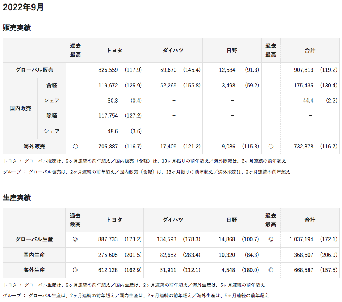Image resolution: width=342 pixels, height=302 pixels.
Task: Click the percentage (145.4)
Action: point(192,70)
